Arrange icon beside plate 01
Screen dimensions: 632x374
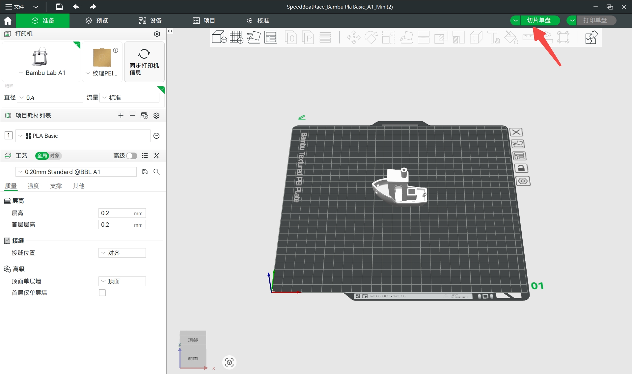click(x=519, y=156)
